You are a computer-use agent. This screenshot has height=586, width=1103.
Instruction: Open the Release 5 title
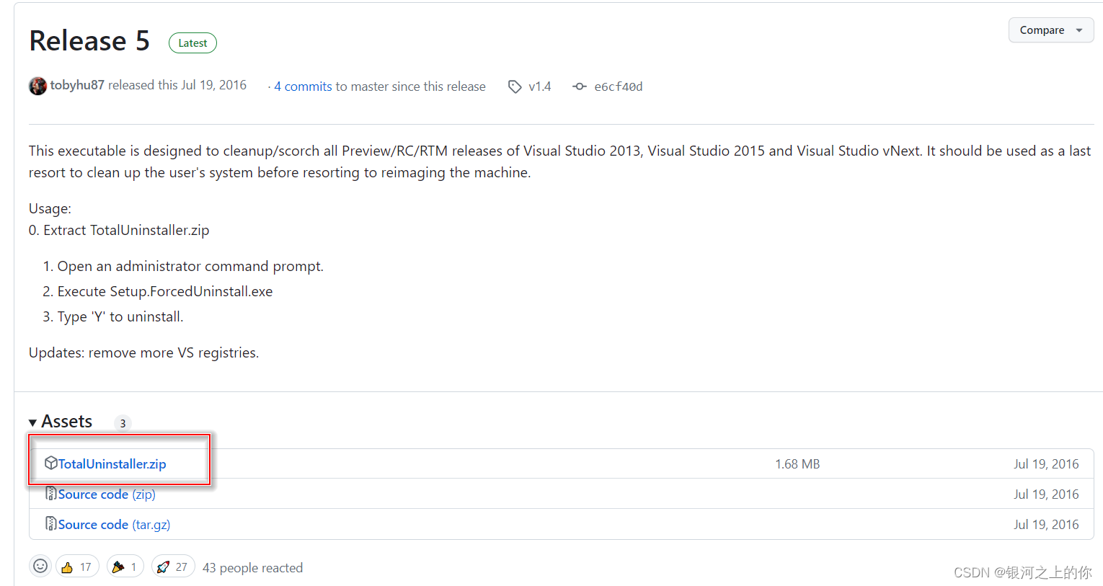point(89,41)
